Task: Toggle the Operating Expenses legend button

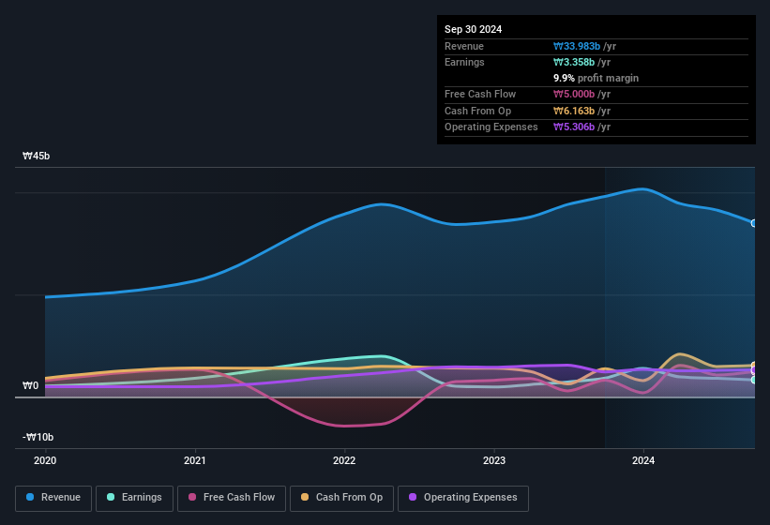Action: (x=463, y=499)
